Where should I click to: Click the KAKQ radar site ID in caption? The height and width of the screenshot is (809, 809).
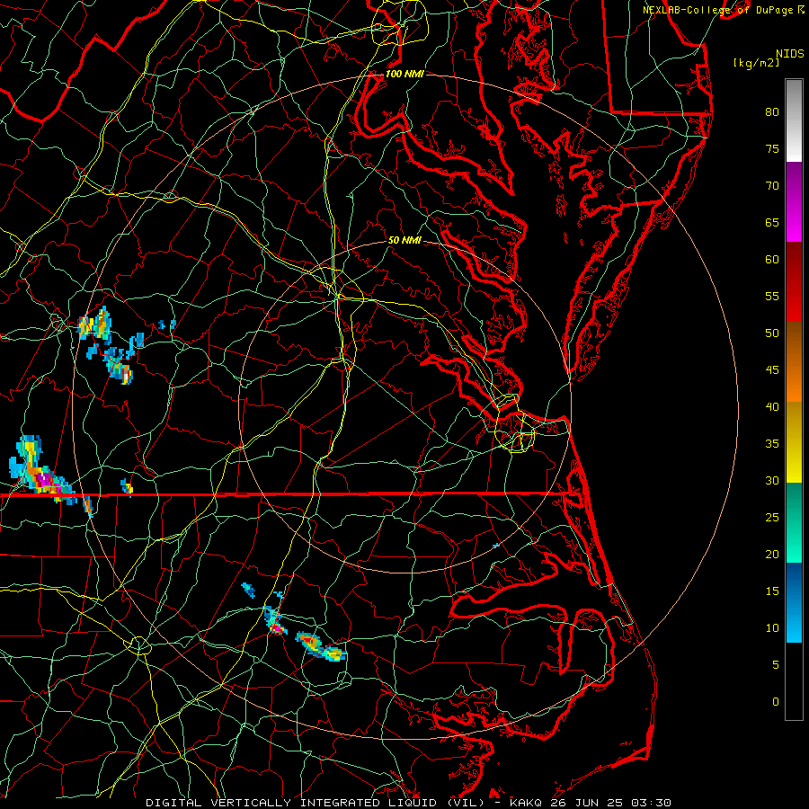pos(525,803)
